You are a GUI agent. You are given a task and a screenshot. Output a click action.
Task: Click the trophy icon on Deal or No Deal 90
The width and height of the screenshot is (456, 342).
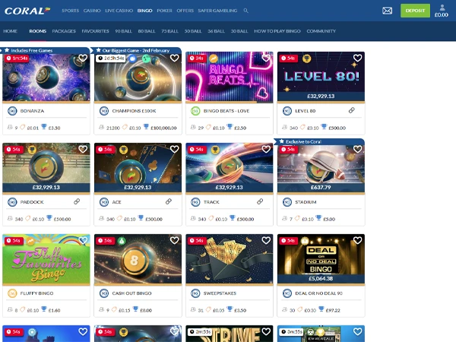(321, 309)
